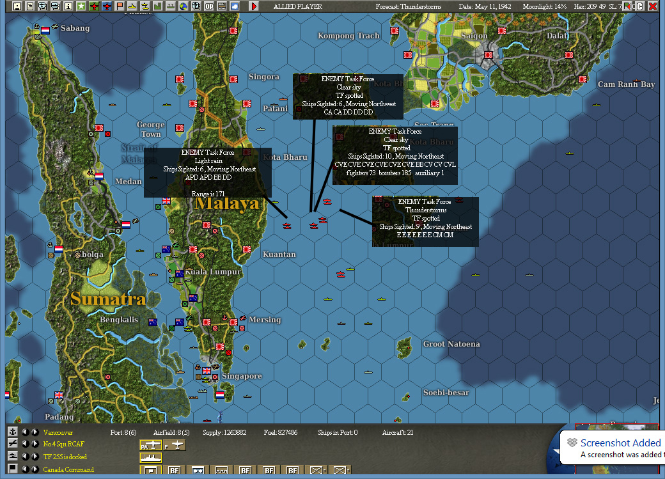
Task: End turn with the red play arrow
Action: click(x=254, y=6)
